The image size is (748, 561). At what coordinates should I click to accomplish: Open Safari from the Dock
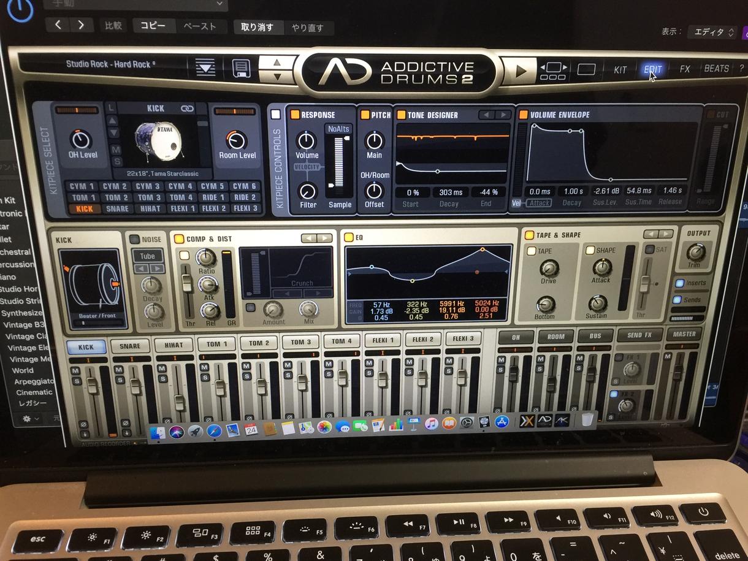(x=214, y=431)
